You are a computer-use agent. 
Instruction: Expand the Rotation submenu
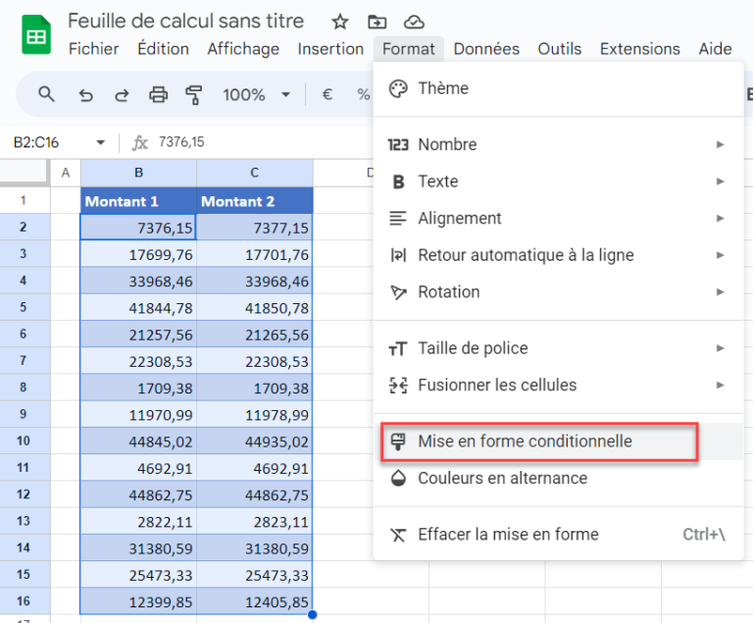(x=559, y=292)
